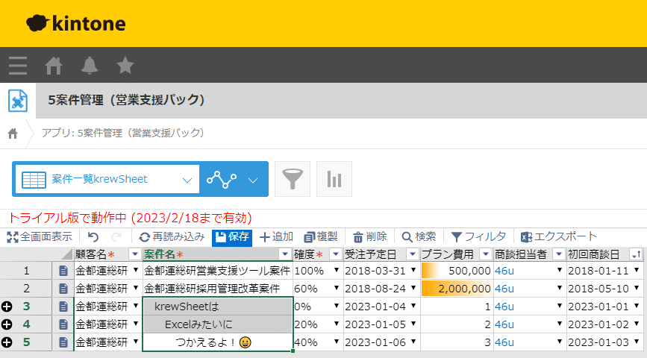Select cell Excelみたいに
647x358 pixels.
coord(217,324)
